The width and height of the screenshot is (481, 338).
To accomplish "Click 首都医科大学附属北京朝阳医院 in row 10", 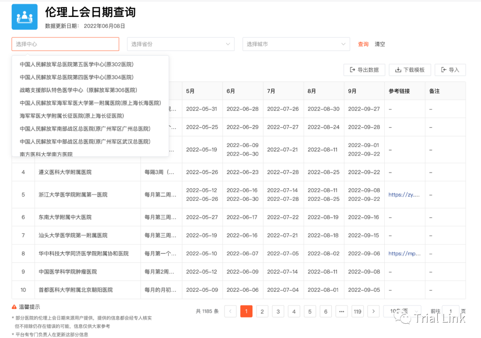I will coord(75,290).
